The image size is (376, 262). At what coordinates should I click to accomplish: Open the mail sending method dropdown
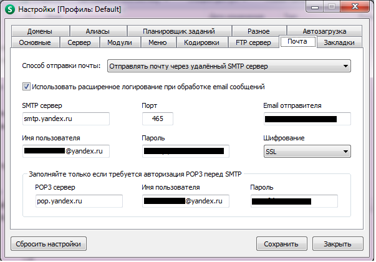pos(229,66)
